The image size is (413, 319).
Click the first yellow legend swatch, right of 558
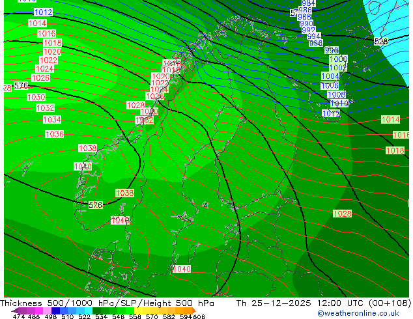click(138, 311)
